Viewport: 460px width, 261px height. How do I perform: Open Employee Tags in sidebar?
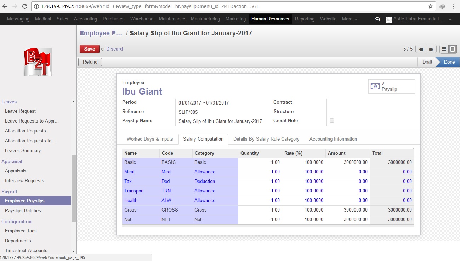(21, 231)
